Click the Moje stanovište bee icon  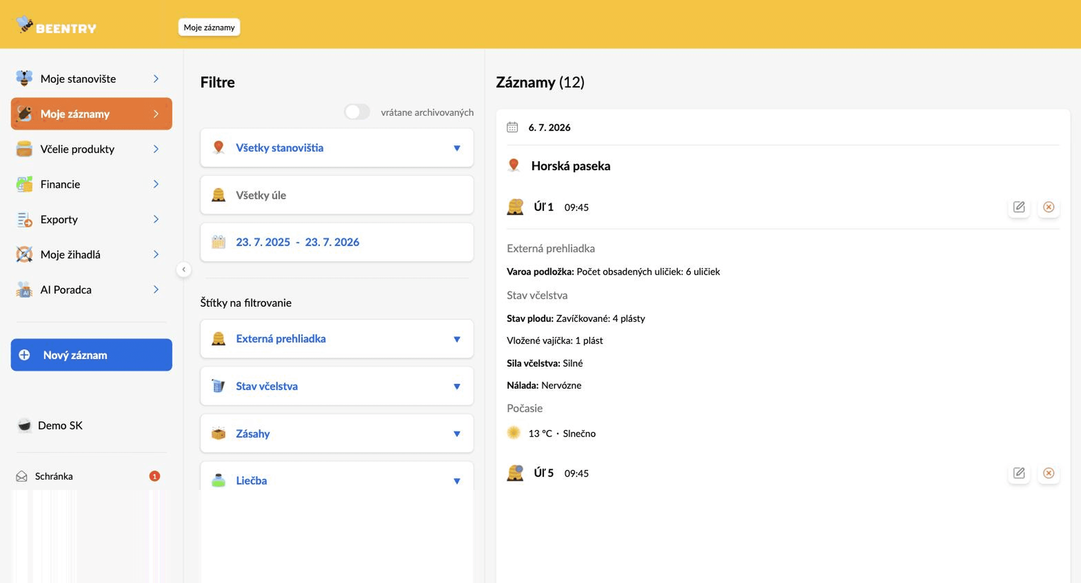click(x=24, y=78)
